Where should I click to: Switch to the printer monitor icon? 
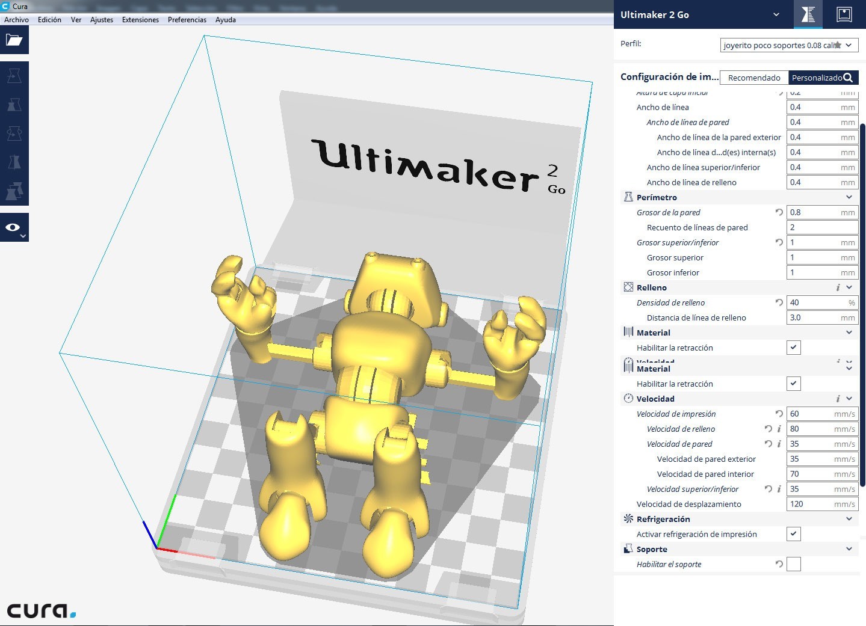pyautogui.click(x=844, y=14)
